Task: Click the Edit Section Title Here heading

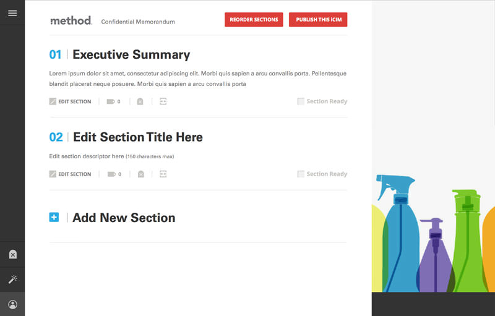Action: [x=137, y=137]
